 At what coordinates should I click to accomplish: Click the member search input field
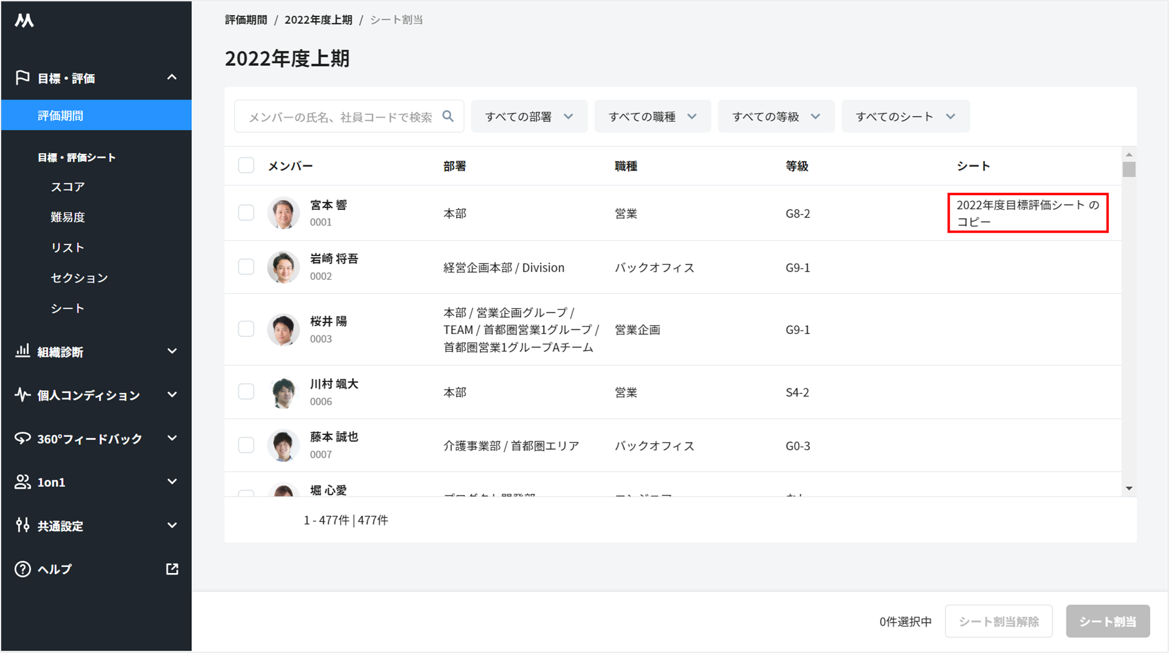pos(340,117)
